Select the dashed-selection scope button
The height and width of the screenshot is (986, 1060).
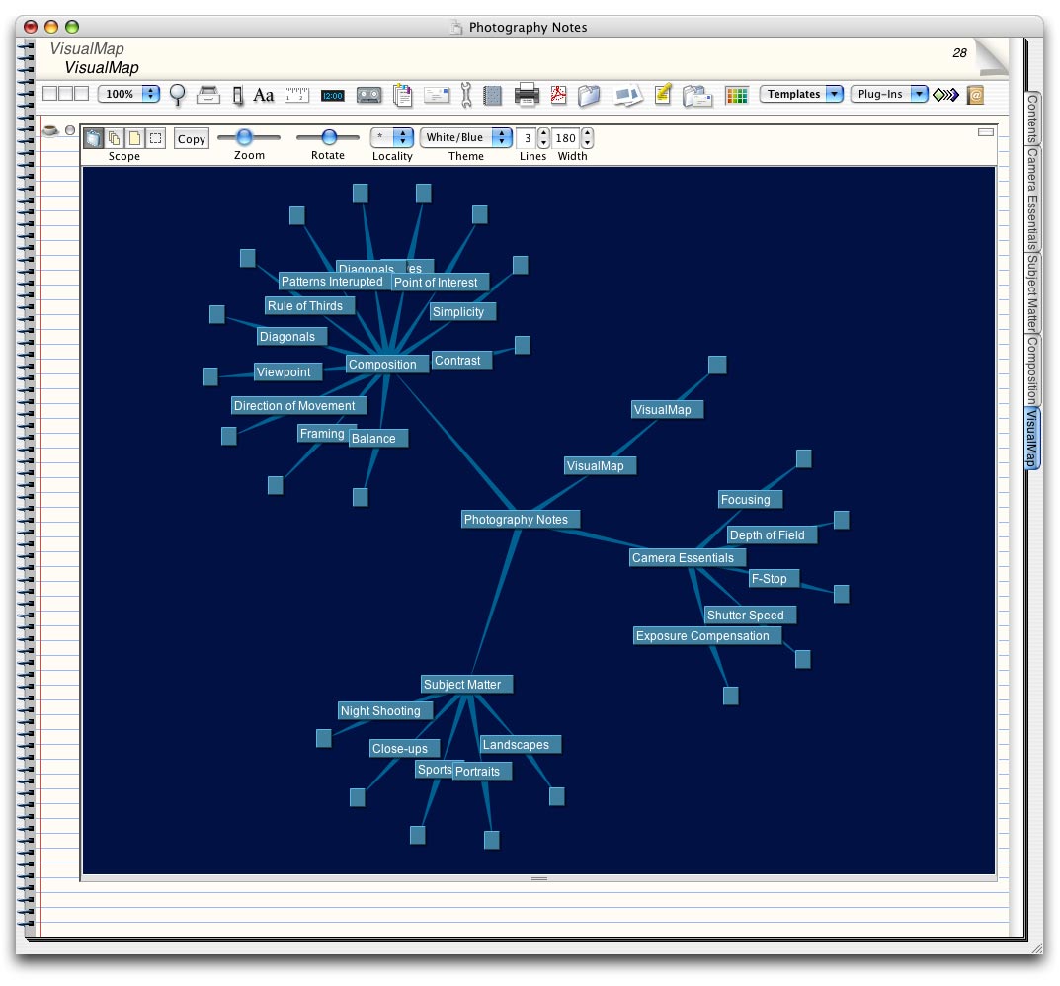(x=155, y=138)
